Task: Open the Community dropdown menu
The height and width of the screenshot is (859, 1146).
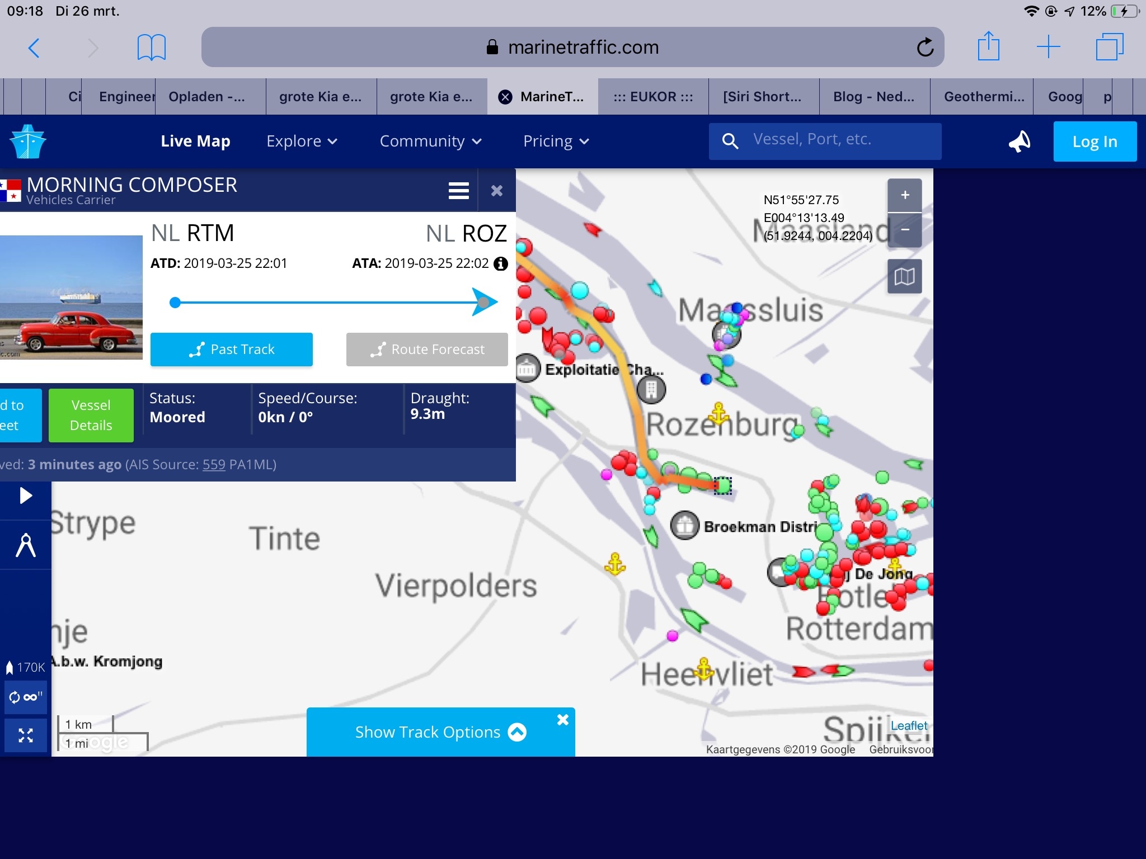Action: 430,141
